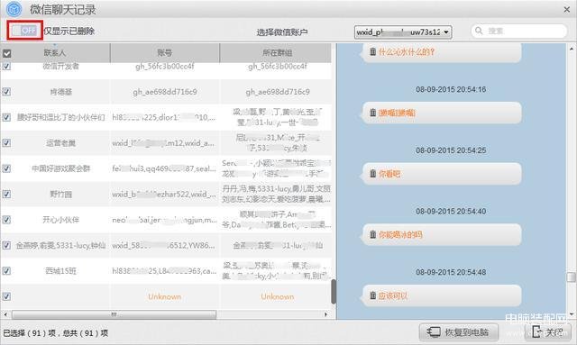Select the 你能喝冰的吗 message bubble
The width and height of the screenshot is (577, 345).
click(x=442, y=235)
